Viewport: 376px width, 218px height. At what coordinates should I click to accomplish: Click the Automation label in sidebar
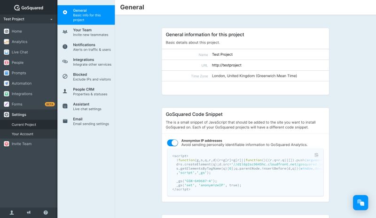click(22, 83)
